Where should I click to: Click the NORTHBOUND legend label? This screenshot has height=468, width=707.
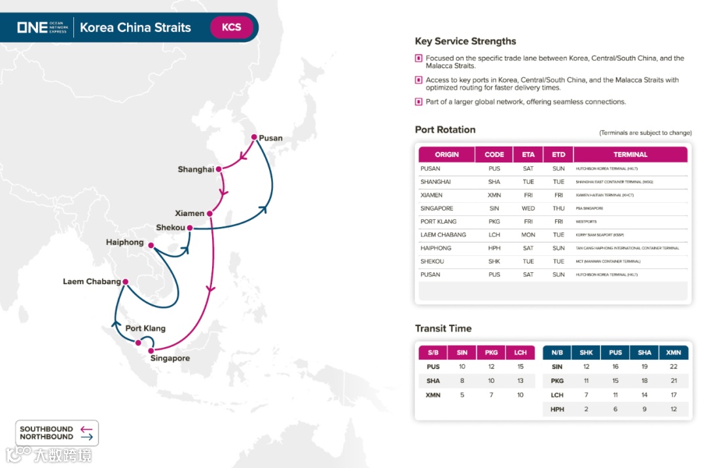point(46,437)
